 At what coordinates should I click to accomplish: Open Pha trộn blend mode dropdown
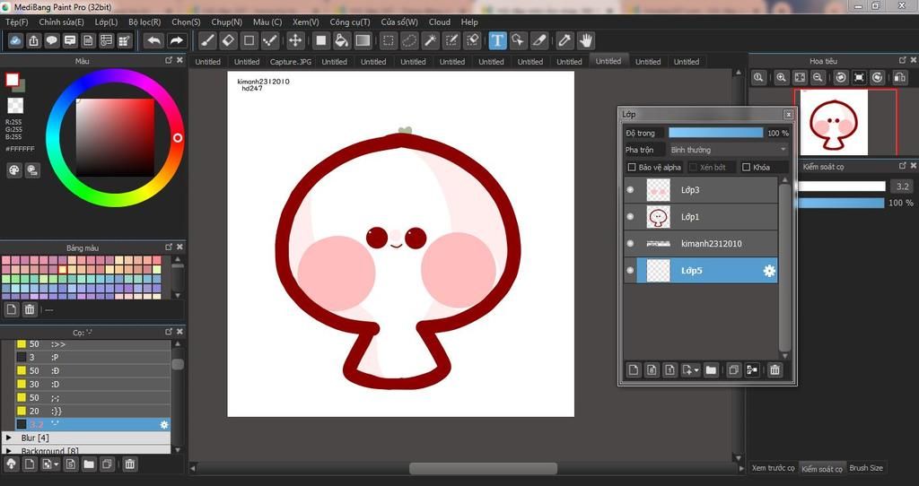click(x=729, y=150)
